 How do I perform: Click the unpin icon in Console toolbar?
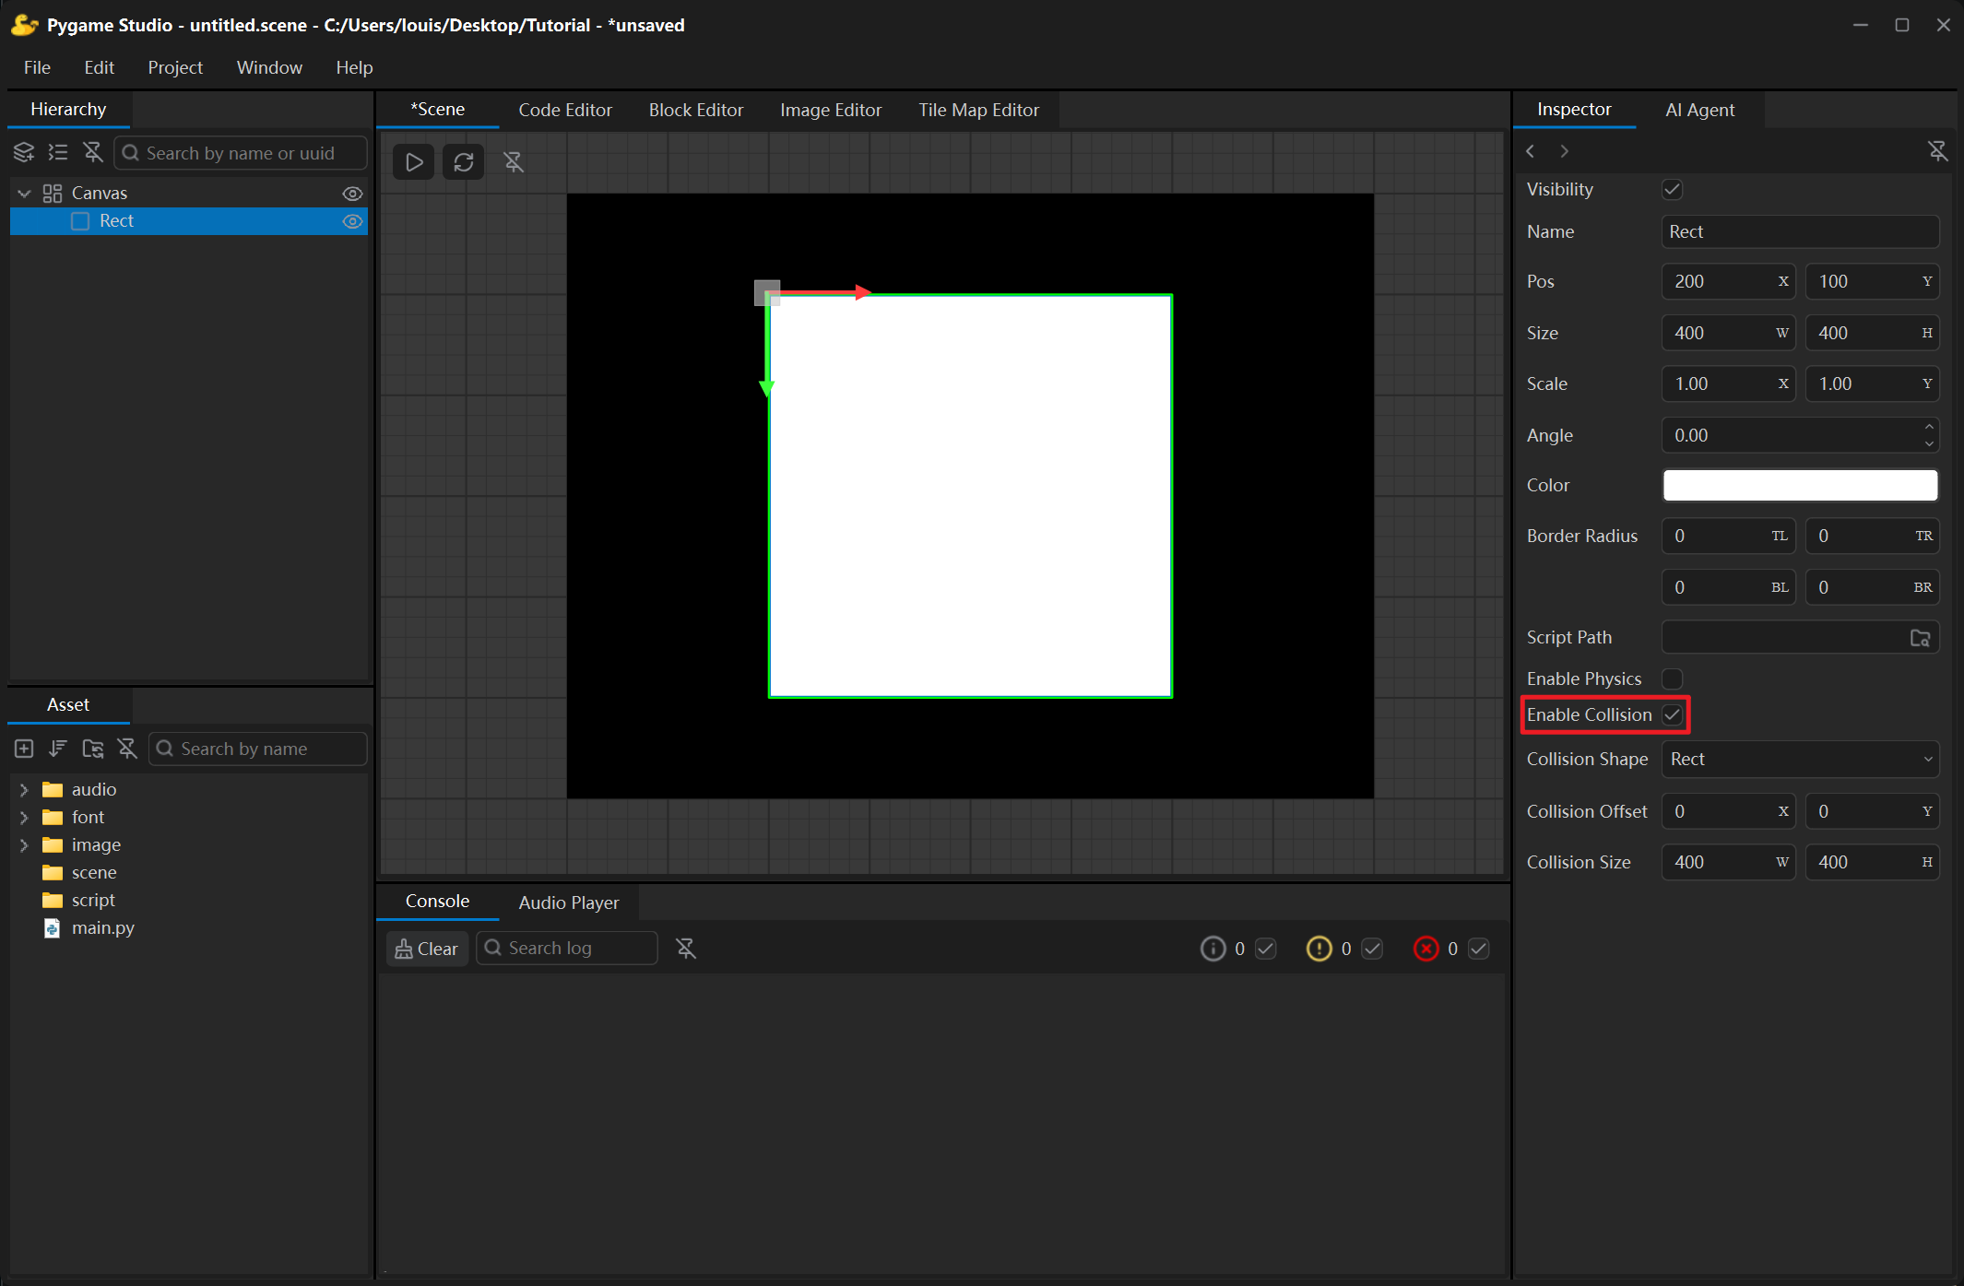click(686, 948)
